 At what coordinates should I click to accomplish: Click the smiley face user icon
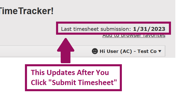tap(95, 51)
